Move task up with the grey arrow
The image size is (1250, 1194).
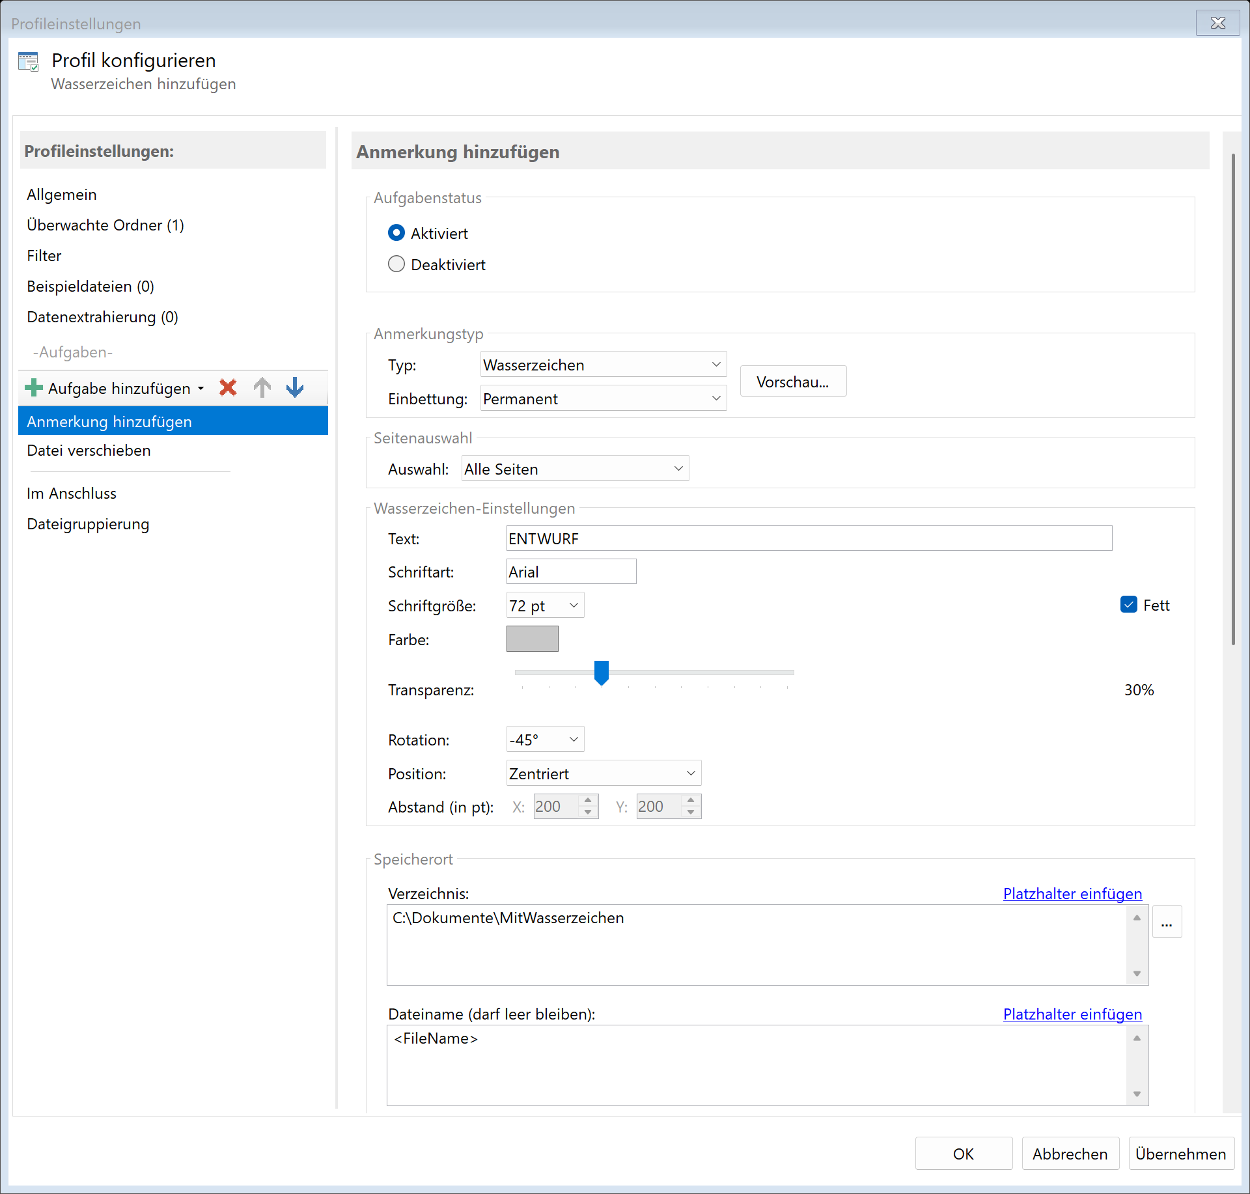click(x=262, y=388)
